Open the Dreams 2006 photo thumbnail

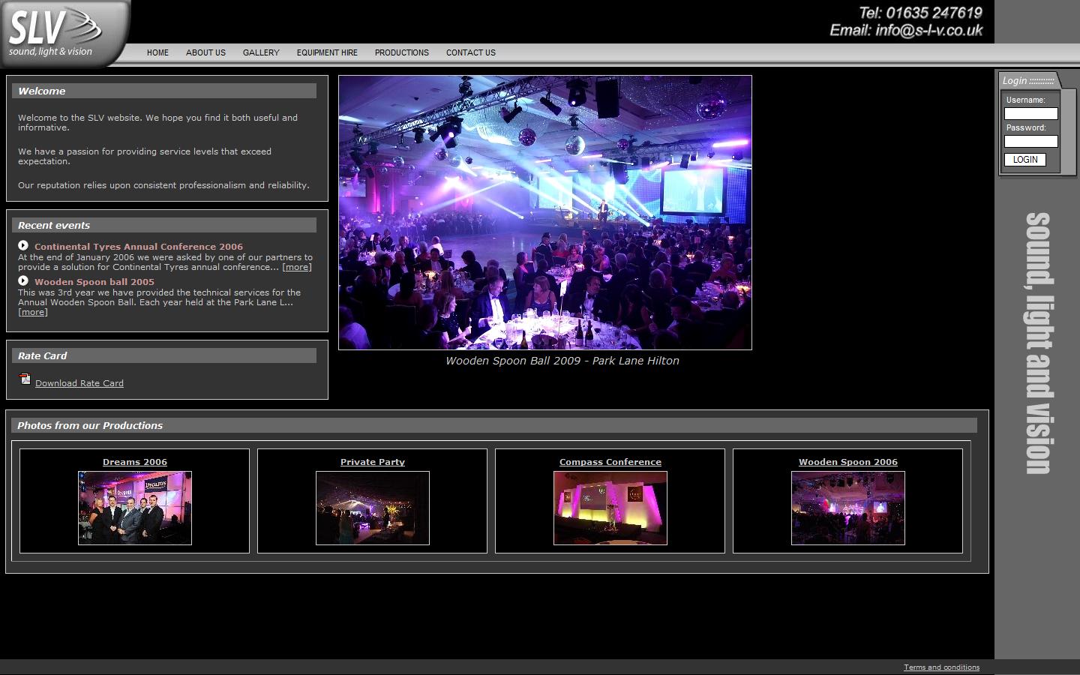135,508
